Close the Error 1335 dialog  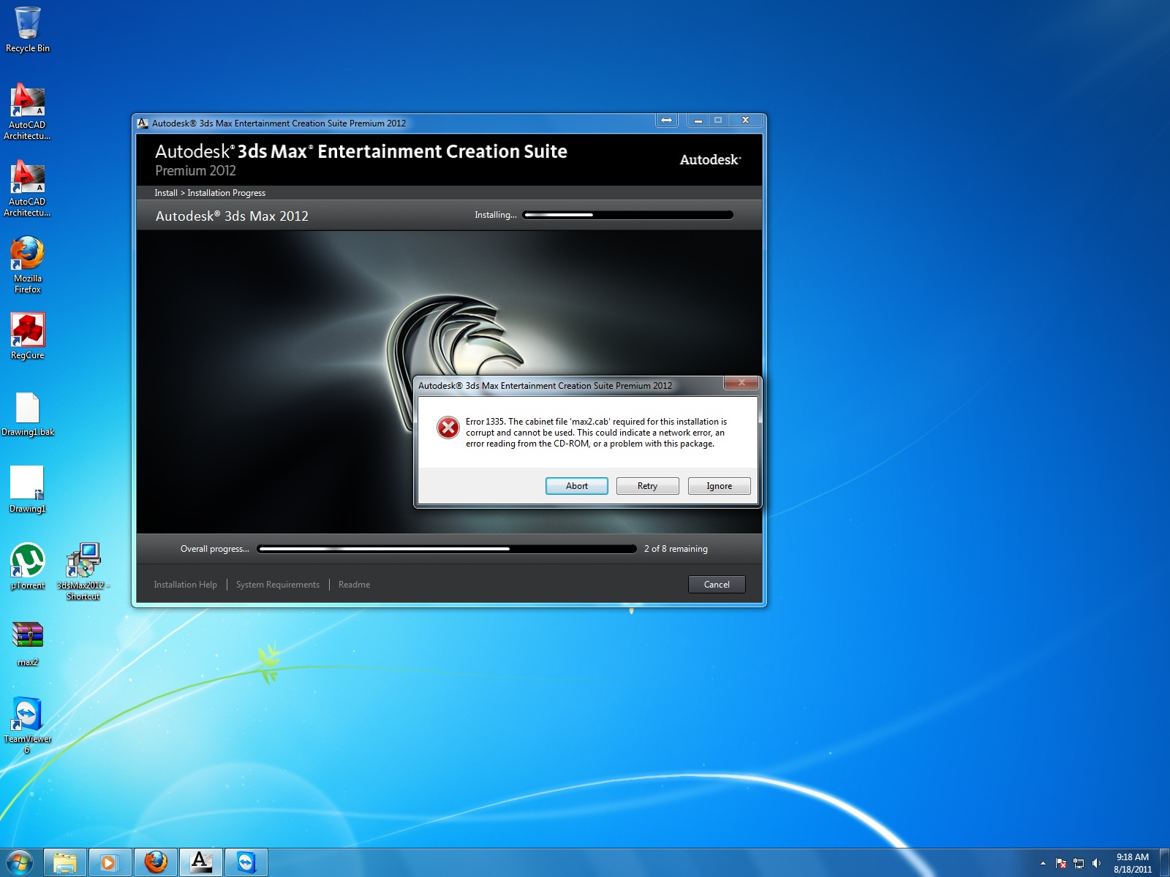coord(741,383)
